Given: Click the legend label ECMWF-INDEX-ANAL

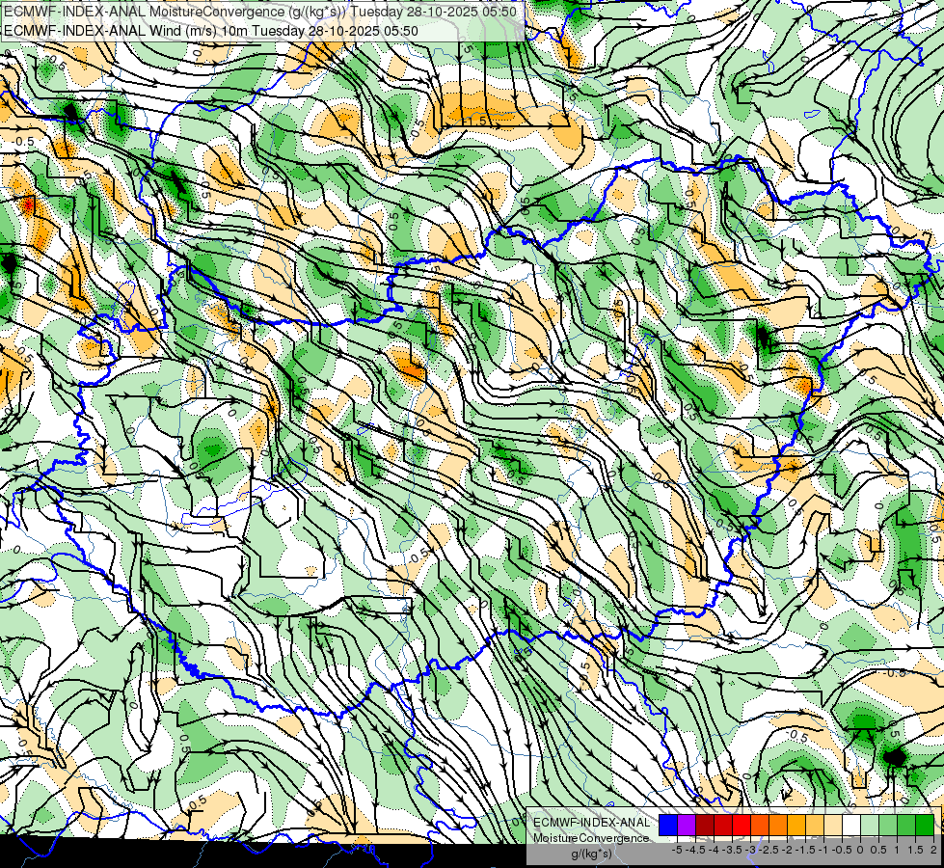Looking at the screenshot, I should (592, 823).
